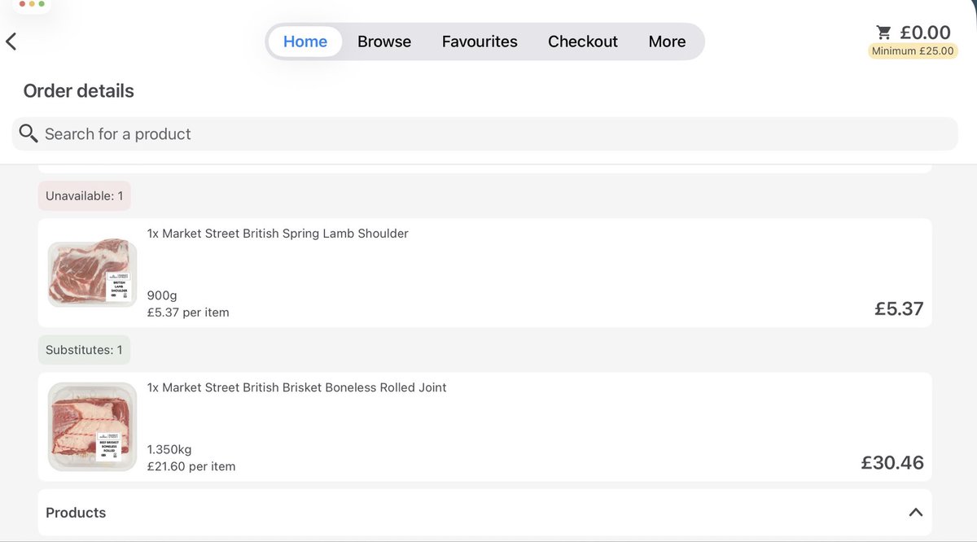The width and height of the screenshot is (977, 542).
Task: Open the shopping cart icon
Action: [883, 33]
